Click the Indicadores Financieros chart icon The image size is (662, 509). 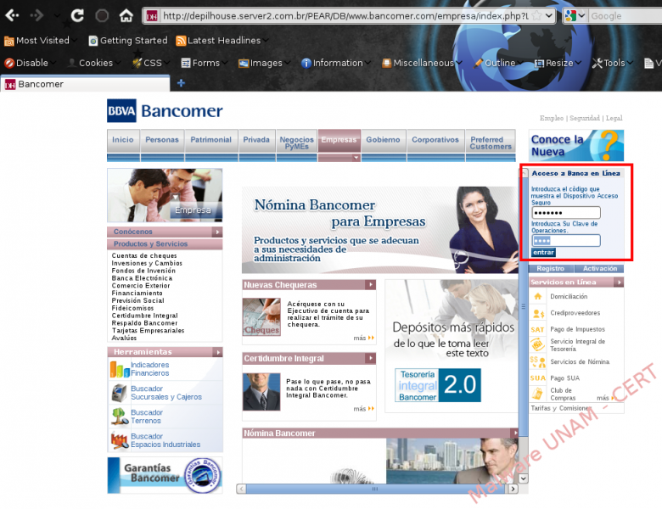(120, 369)
